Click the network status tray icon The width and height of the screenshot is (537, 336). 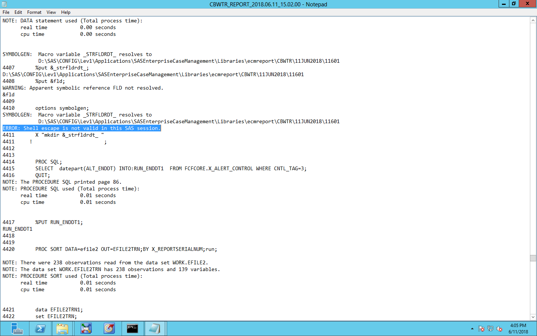point(490,329)
